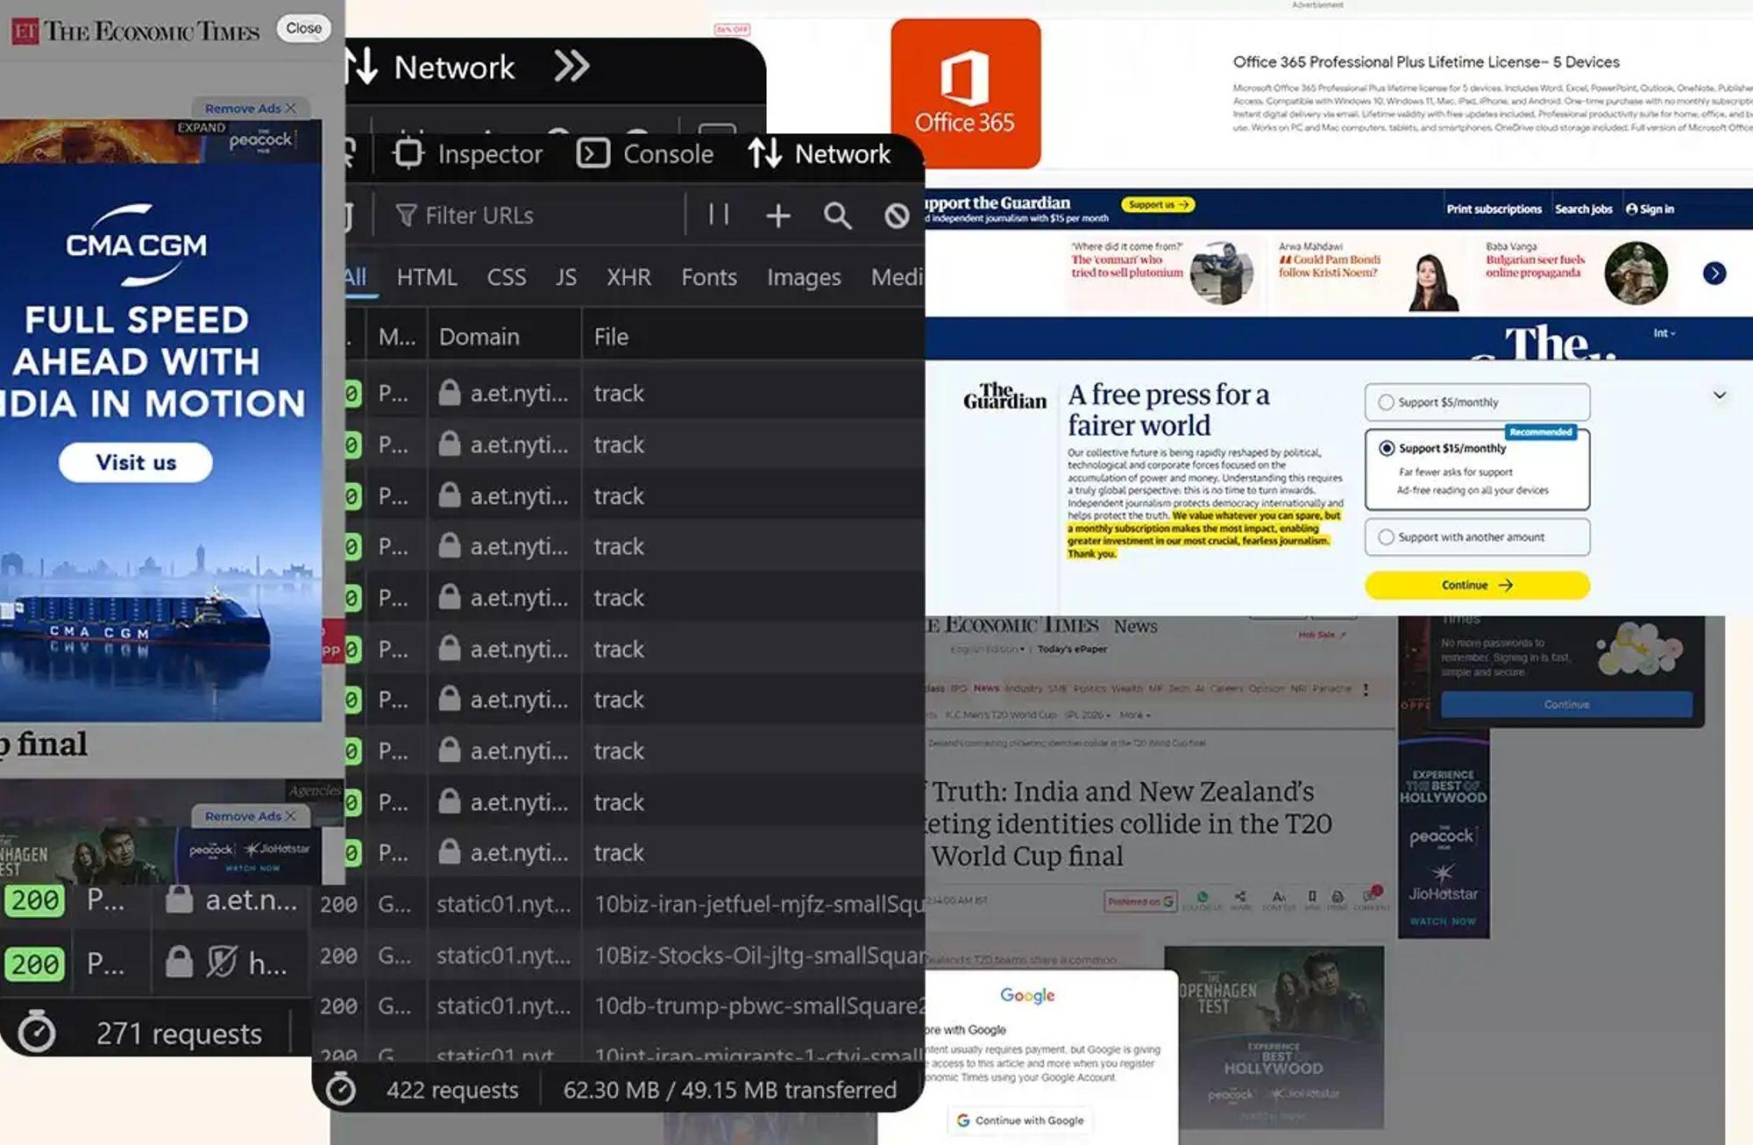Click the yellow Continue button
The image size is (1753, 1145).
click(1477, 585)
